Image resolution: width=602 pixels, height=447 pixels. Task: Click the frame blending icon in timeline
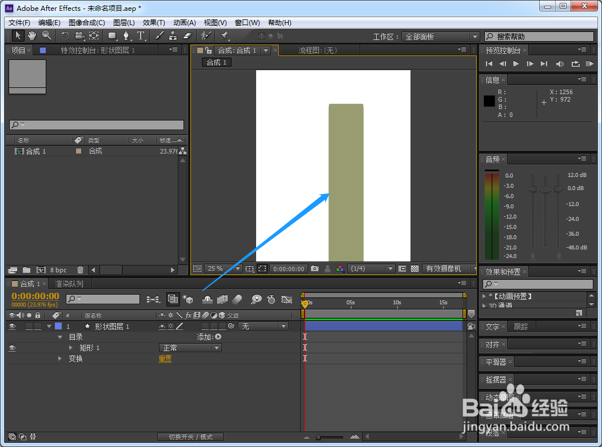[x=222, y=299]
